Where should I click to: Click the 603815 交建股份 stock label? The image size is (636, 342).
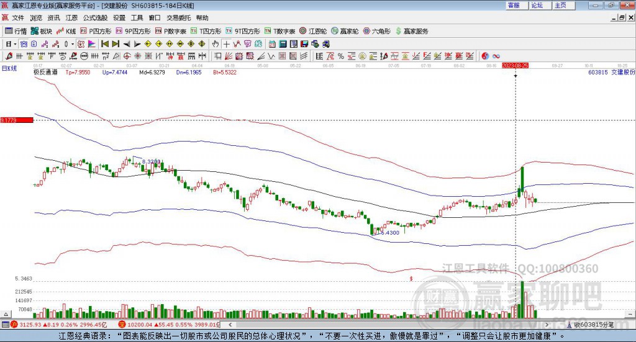611,72
